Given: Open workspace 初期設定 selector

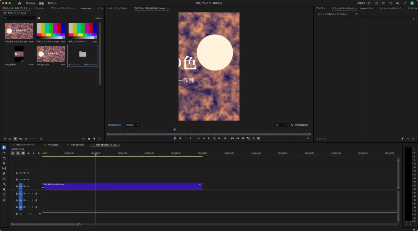Looking at the screenshot, I should click(x=362, y=3).
